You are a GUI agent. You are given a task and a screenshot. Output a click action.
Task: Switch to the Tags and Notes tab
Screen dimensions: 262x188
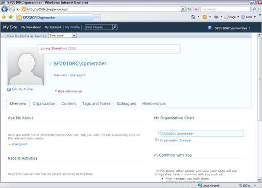[96, 104]
